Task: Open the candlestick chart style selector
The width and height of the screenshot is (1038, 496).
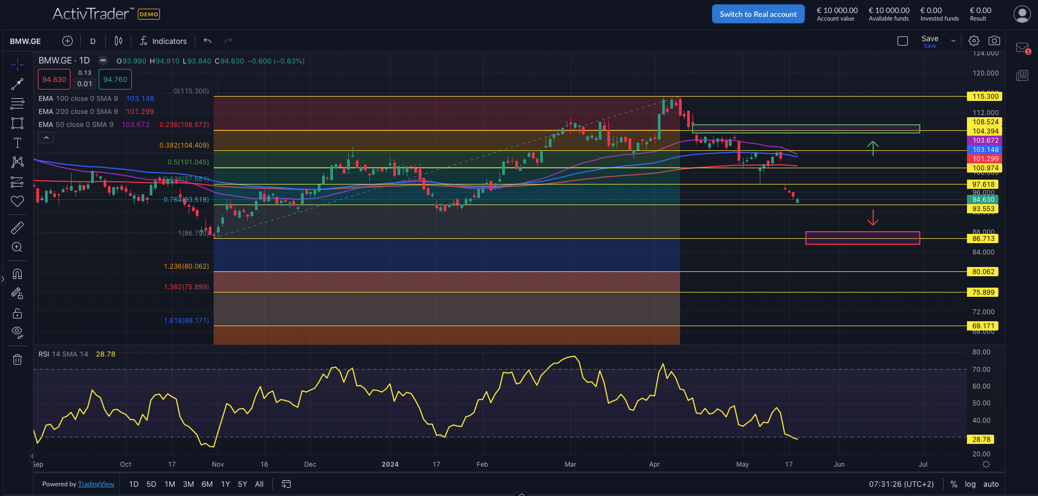Action: (x=118, y=41)
